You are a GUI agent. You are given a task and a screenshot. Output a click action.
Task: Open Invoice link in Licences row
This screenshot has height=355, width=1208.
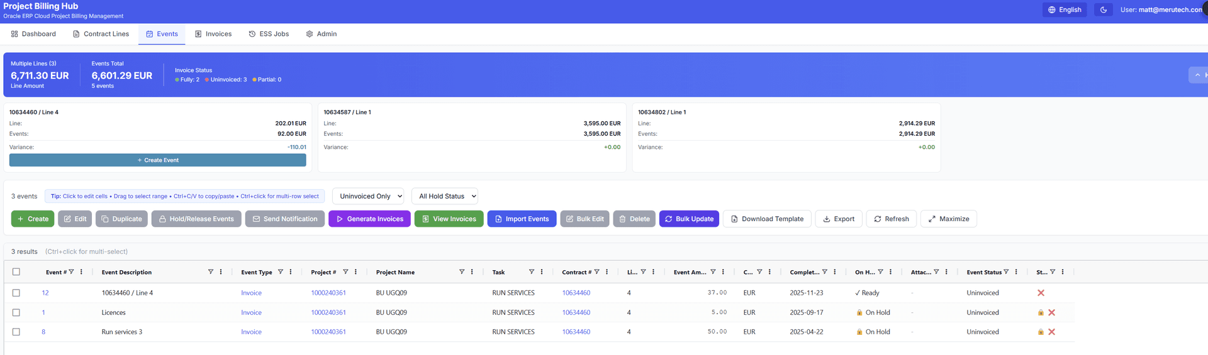tap(251, 312)
